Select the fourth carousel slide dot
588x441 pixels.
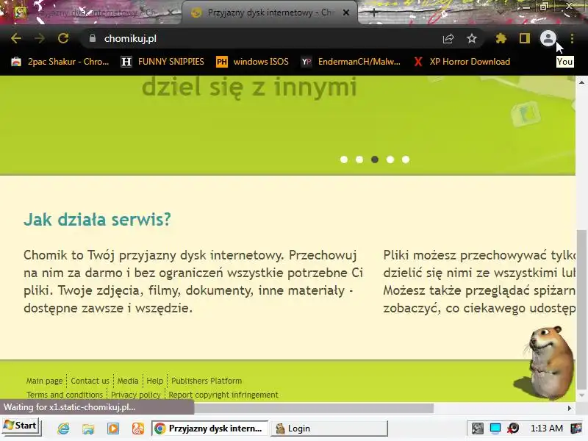point(390,159)
